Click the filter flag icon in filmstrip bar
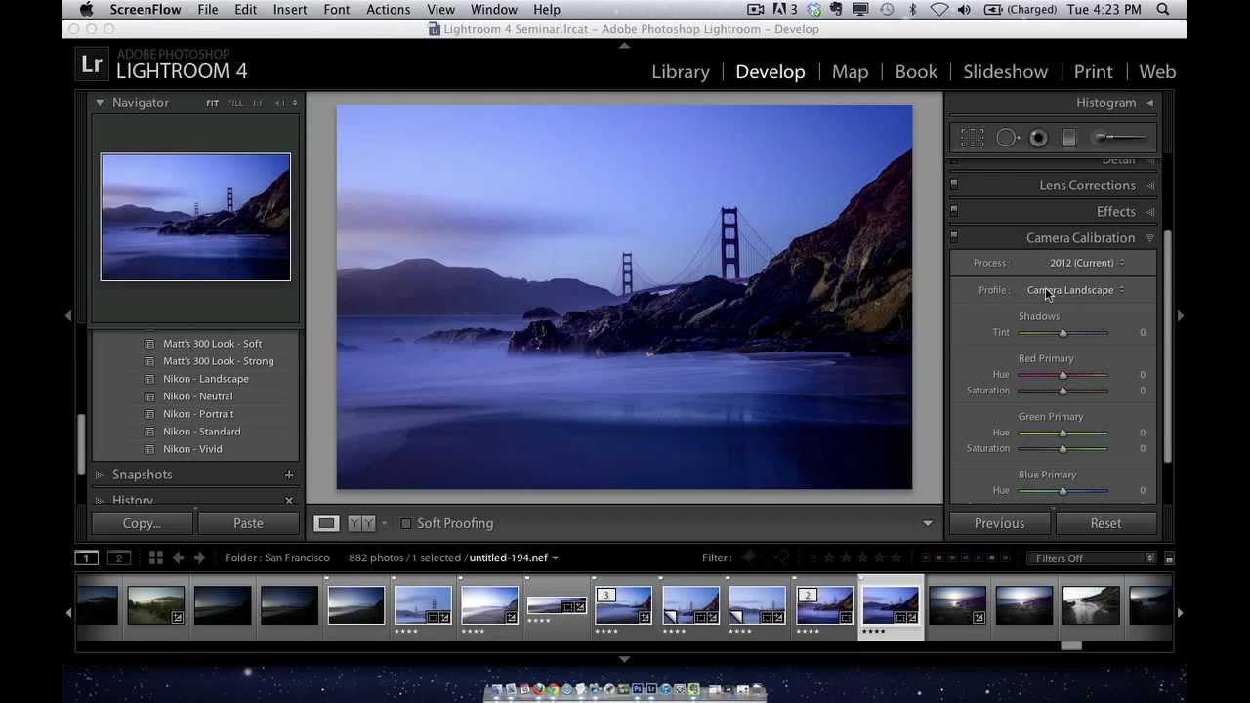Screen dimensions: 1250x703 tap(749, 558)
